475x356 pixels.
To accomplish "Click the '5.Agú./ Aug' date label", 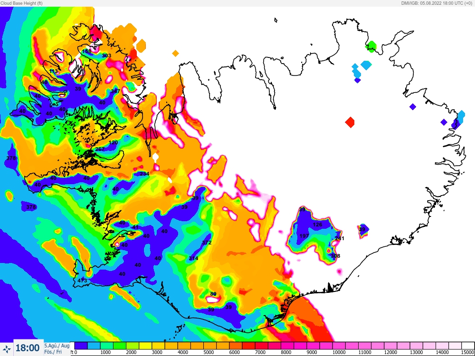I will 57,346.
